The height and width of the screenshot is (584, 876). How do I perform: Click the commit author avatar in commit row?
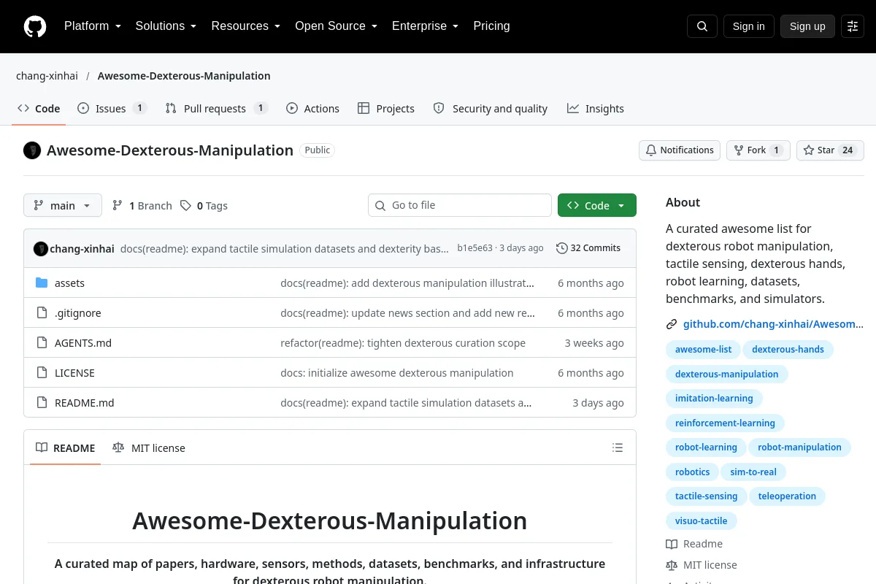point(41,248)
